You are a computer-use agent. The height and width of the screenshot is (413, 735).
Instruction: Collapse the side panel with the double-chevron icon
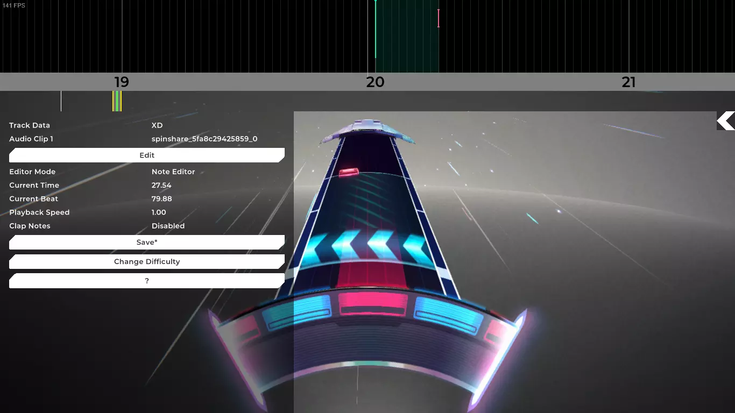point(726,120)
